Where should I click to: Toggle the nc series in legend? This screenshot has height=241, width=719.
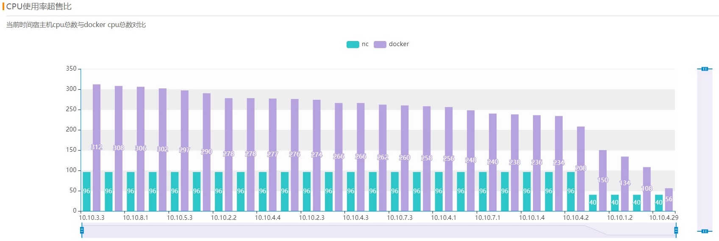coord(358,44)
